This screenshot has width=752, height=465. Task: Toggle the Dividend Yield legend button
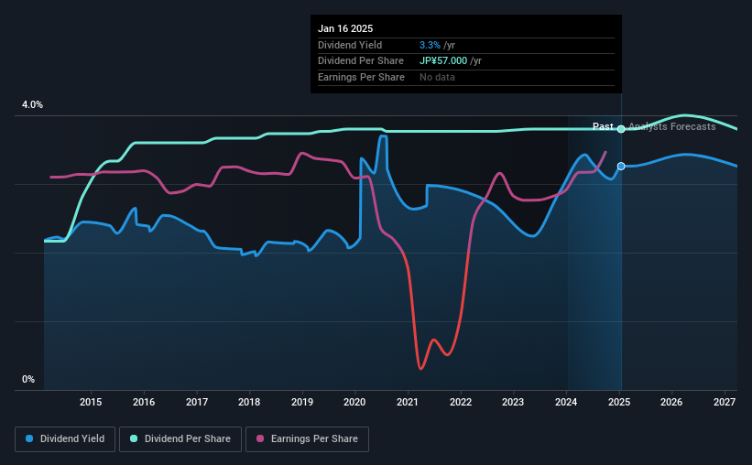[65, 439]
